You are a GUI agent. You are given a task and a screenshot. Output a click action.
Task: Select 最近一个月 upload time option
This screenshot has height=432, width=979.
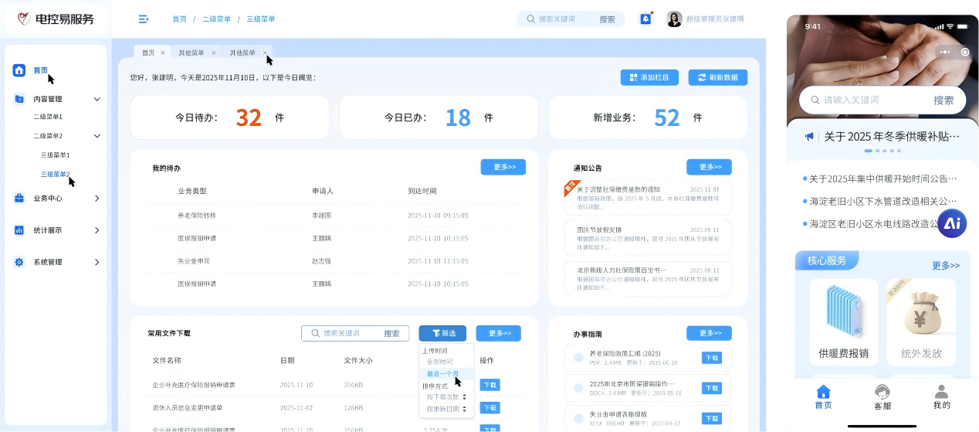[442, 374]
